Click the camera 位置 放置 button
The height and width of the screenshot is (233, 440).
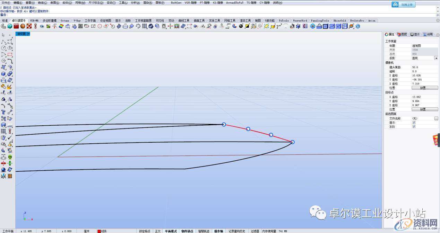(x=424, y=88)
